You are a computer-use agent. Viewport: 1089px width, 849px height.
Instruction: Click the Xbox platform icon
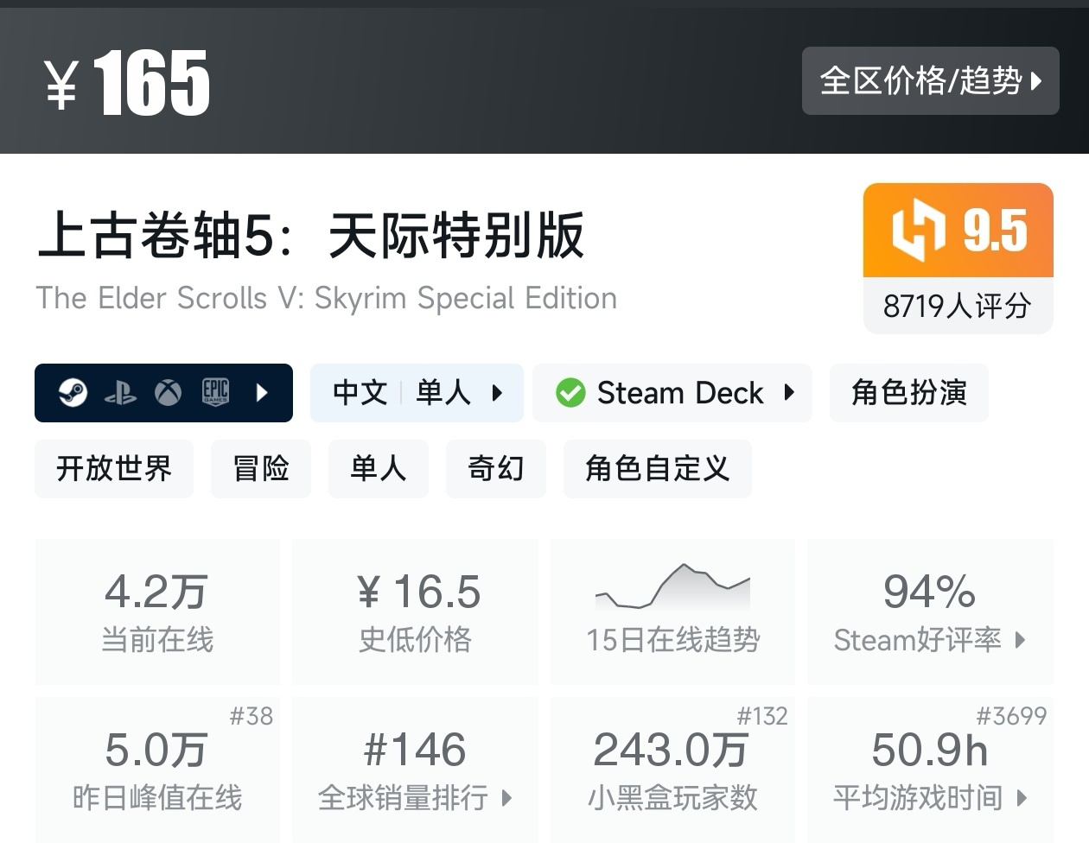tap(168, 393)
